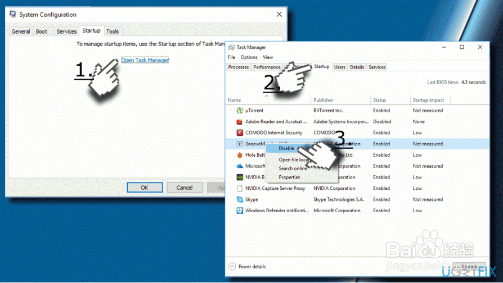Click the Skype startup icon
Screen dimensions: 503x283
[x=240, y=199]
